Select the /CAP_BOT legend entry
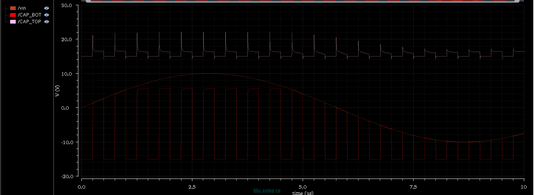The image size is (534, 195). (x=29, y=15)
